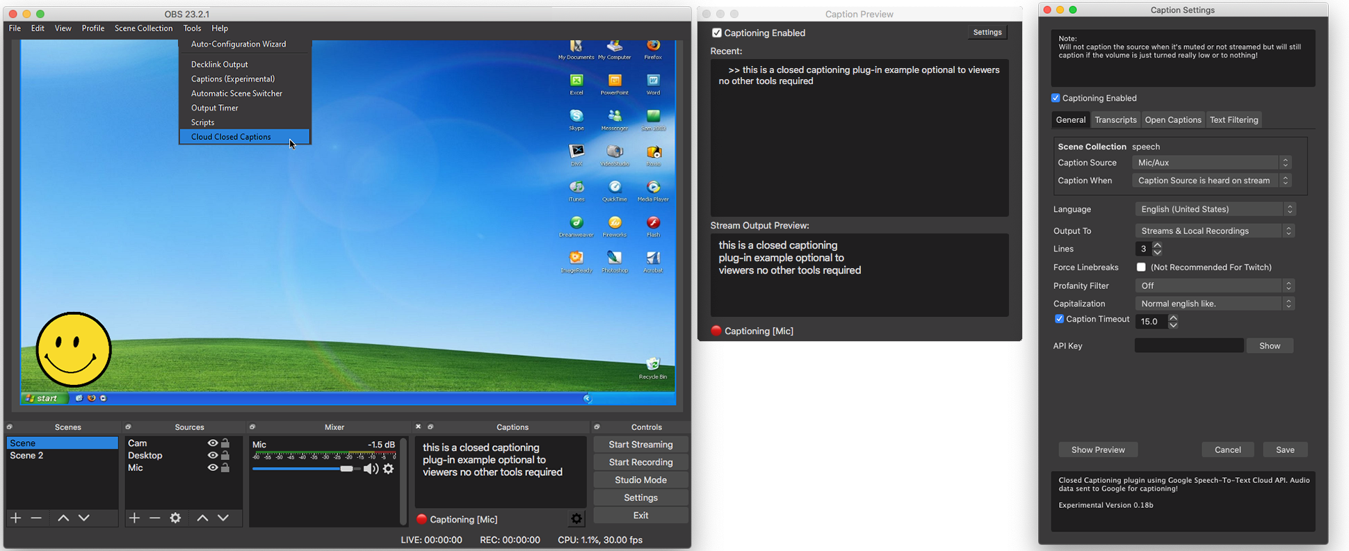Switch to Text Filtering tab
The width and height of the screenshot is (1349, 551).
pos(1234,120)
